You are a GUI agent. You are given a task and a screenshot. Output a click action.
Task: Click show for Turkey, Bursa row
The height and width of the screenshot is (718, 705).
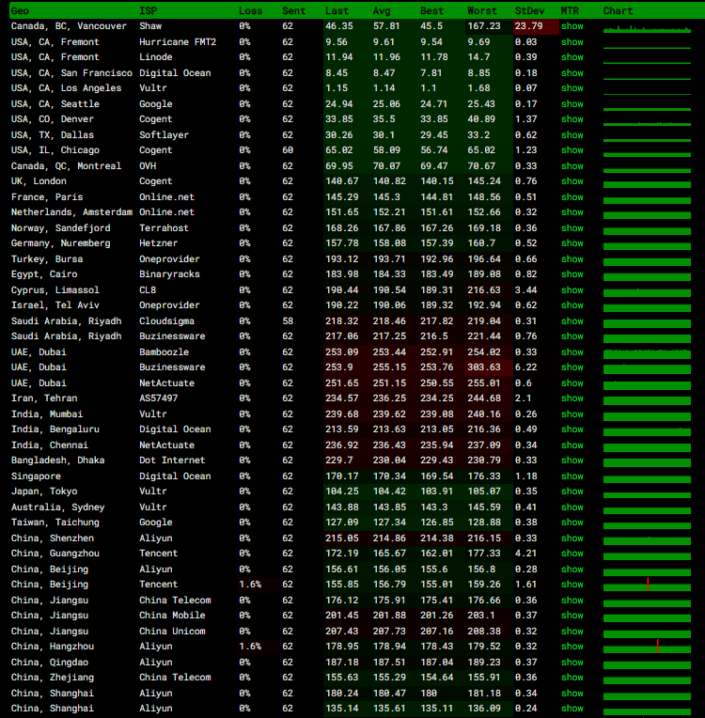click(x=572, y=259)
